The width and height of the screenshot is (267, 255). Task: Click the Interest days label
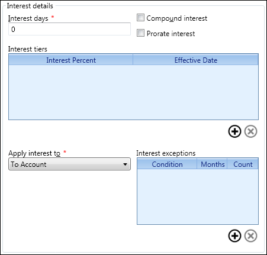point(28,18)
